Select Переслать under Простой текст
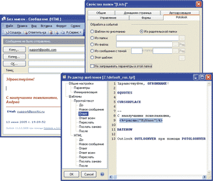213x181 pixels. pyautogui.click(x=87, y=123)
